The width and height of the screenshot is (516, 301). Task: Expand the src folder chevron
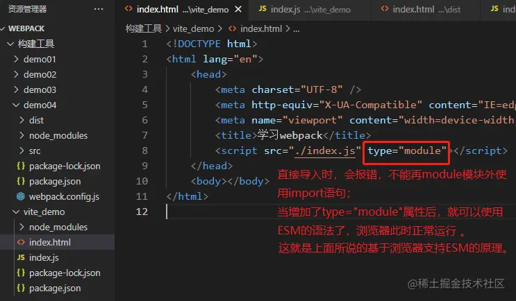pos(22,150)
